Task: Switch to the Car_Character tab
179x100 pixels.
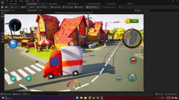Action: point(111,4)
